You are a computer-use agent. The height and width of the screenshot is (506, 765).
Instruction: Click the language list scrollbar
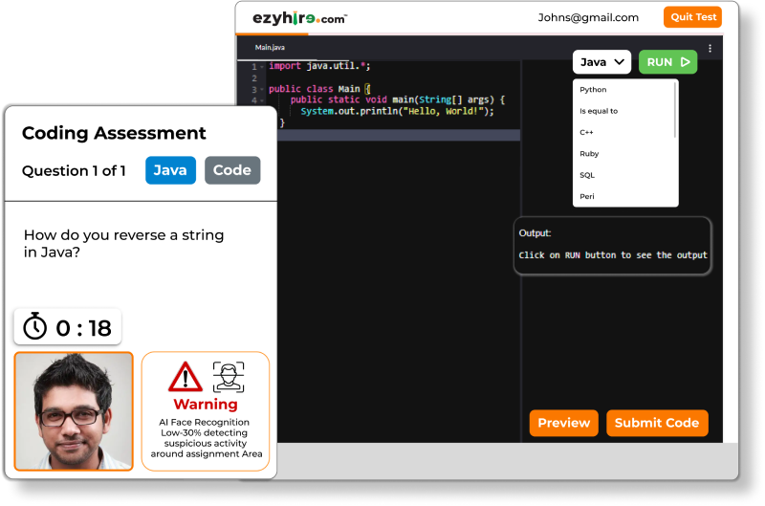coord(675,110)
